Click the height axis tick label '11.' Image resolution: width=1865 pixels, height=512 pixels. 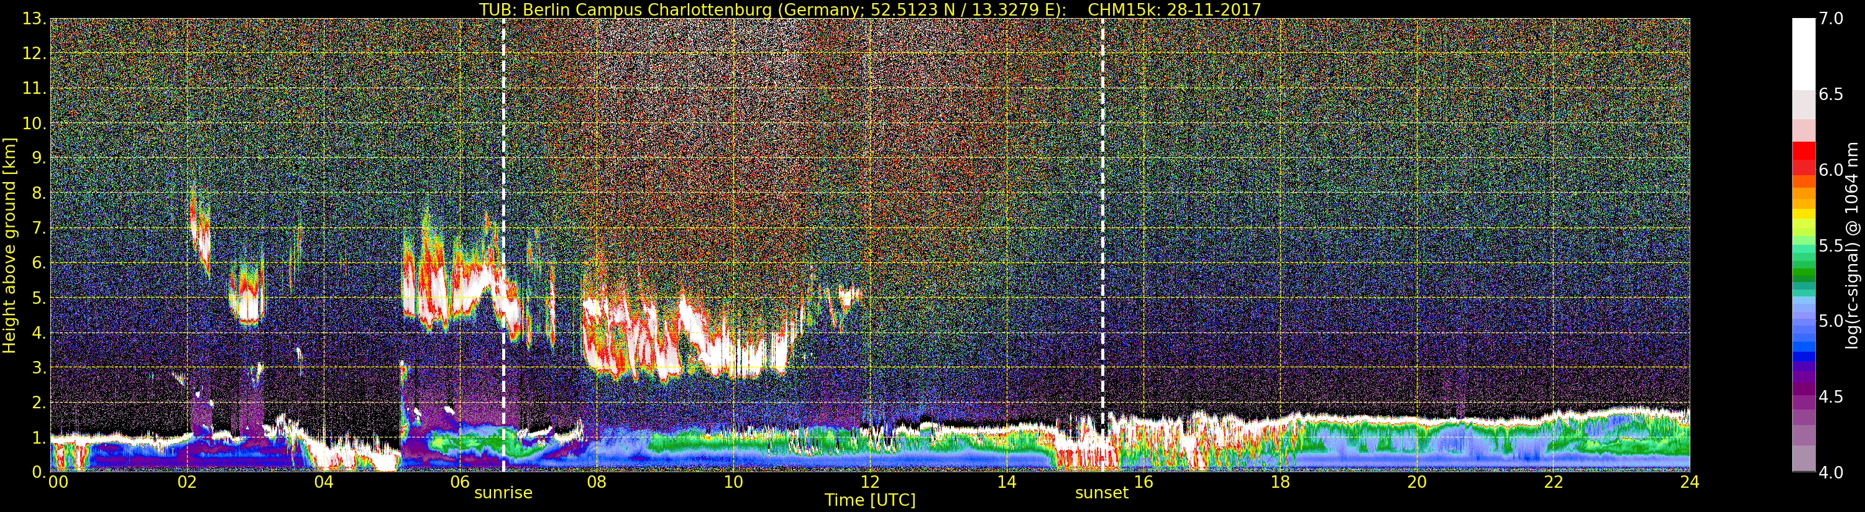pyautogui.click(x=35, y=88)
